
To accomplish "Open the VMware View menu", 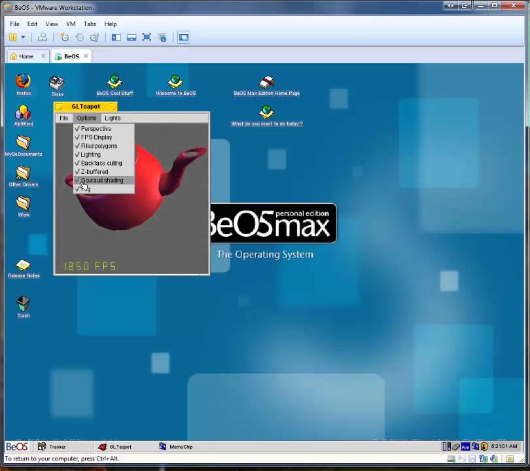I will (x=52, y=24).
